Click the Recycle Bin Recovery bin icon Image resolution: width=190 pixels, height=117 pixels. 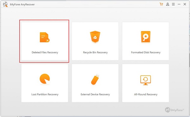[x=95, y=37]
